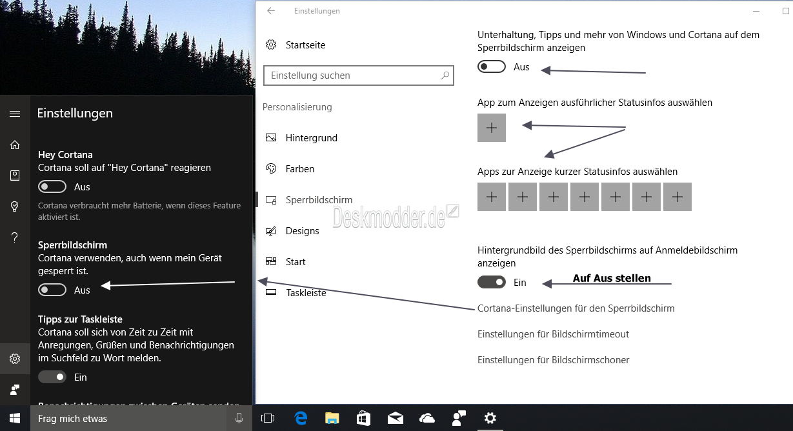Image resolution: width=793 pixels, height=431 pixels.
Task: Open Task View from the taskbar
Action: 268,418
